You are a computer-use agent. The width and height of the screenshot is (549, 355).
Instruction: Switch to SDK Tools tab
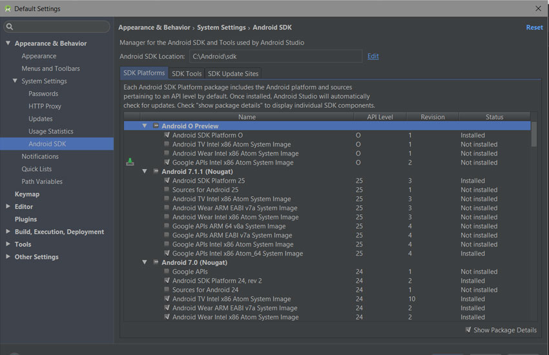pyautogui.click(x=187, y=74)
